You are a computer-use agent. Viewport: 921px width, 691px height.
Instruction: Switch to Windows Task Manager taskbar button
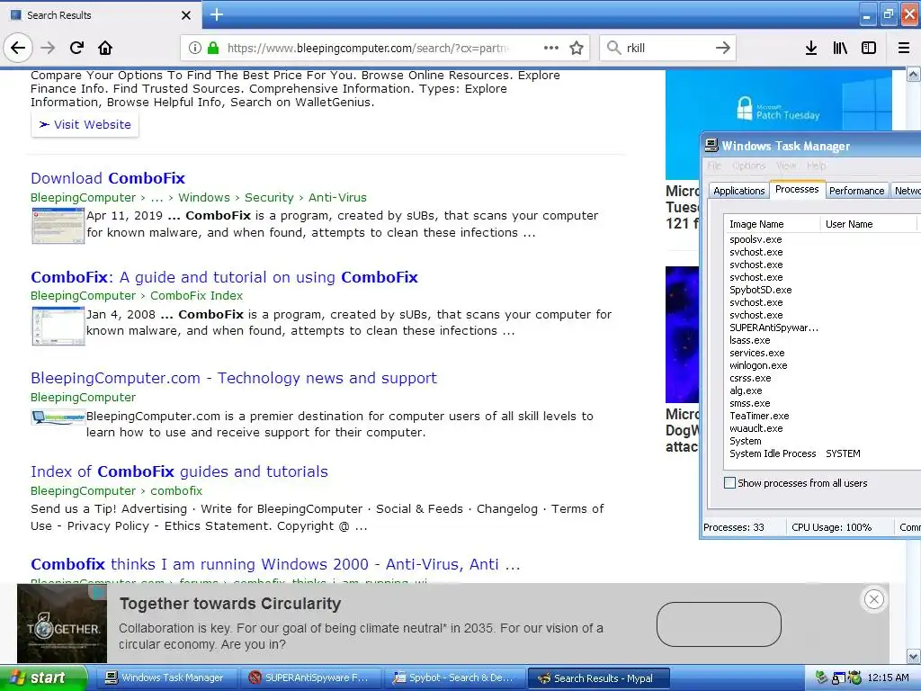(165, 678)
